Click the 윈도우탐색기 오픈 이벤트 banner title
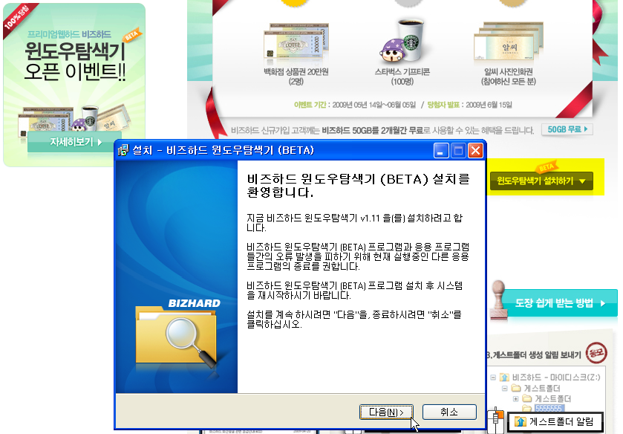623x434 pixels. click(x=75, y=61)
